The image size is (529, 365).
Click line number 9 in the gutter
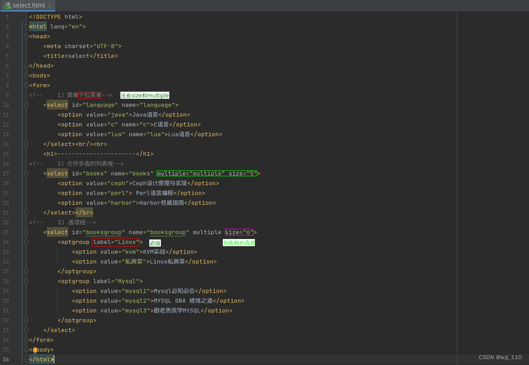[7, 95]
